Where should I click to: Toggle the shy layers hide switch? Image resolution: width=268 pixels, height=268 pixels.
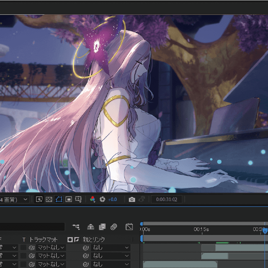tap(90, 227)
